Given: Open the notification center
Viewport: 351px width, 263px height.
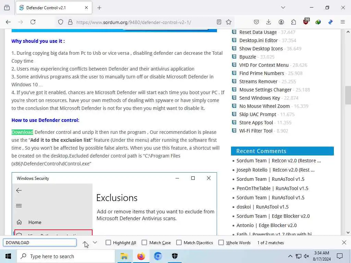Looking at the screenshot, I should [340, 256].
